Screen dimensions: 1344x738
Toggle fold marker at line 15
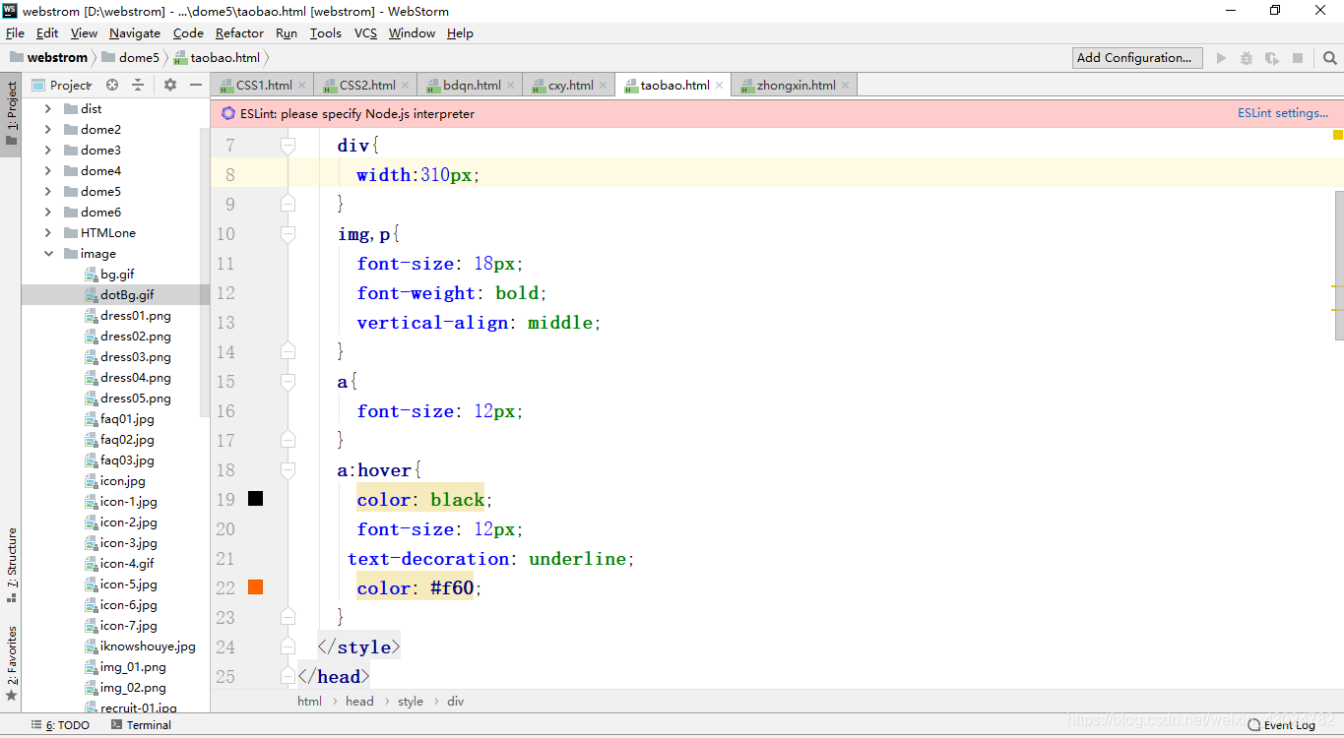(x=288, y=382)
